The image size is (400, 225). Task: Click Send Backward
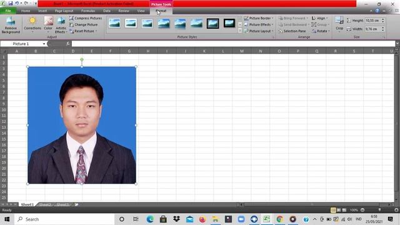[294, 24]
